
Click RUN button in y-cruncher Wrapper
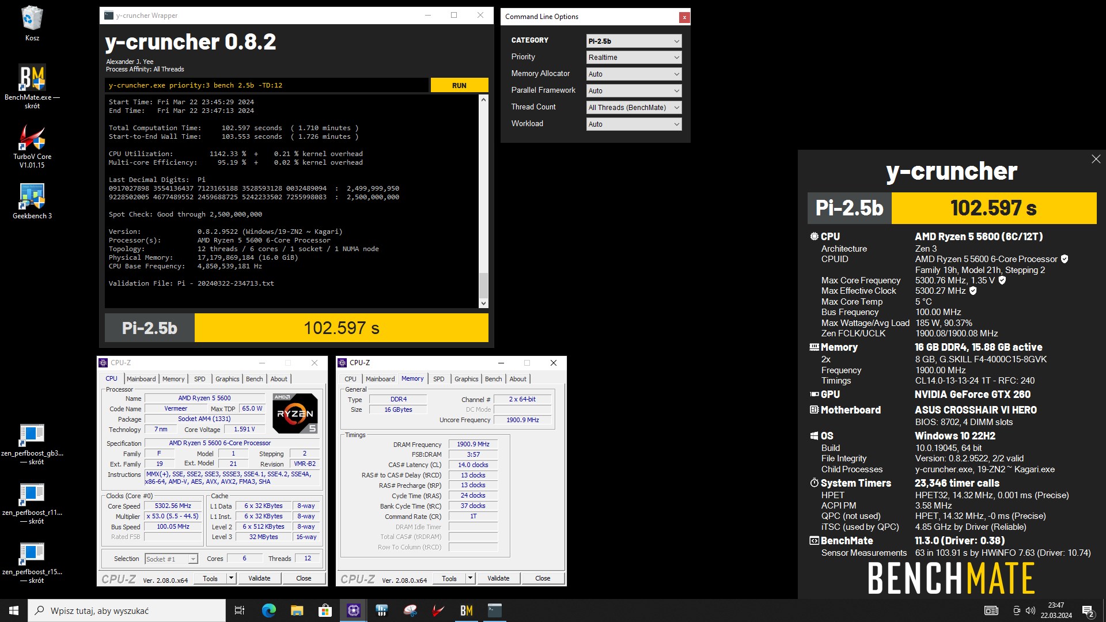459,85
